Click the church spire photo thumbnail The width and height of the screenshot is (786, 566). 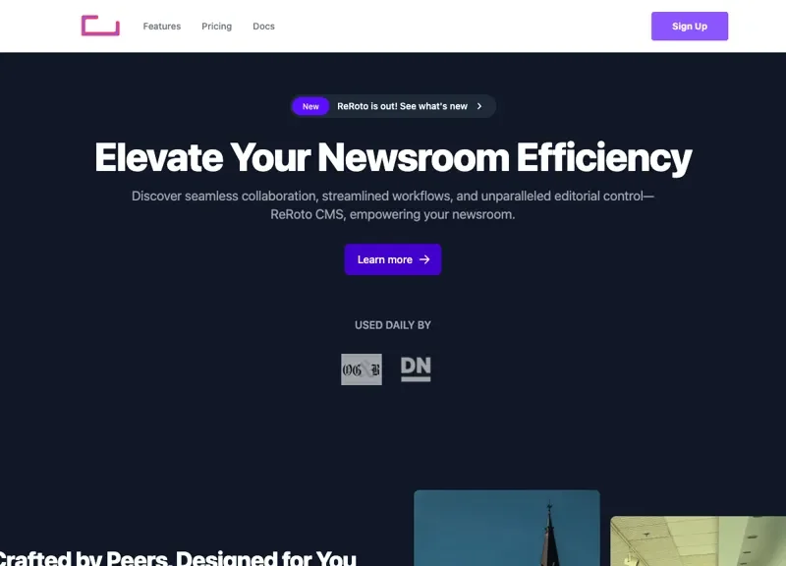click(x=506, y=528)
